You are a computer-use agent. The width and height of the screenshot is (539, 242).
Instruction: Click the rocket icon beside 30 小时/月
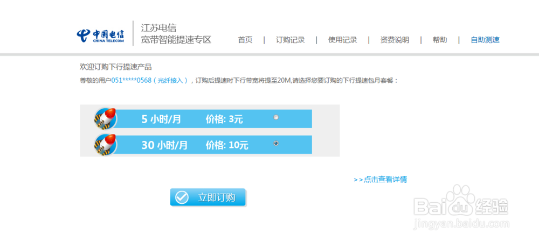[x=105, y=144]
